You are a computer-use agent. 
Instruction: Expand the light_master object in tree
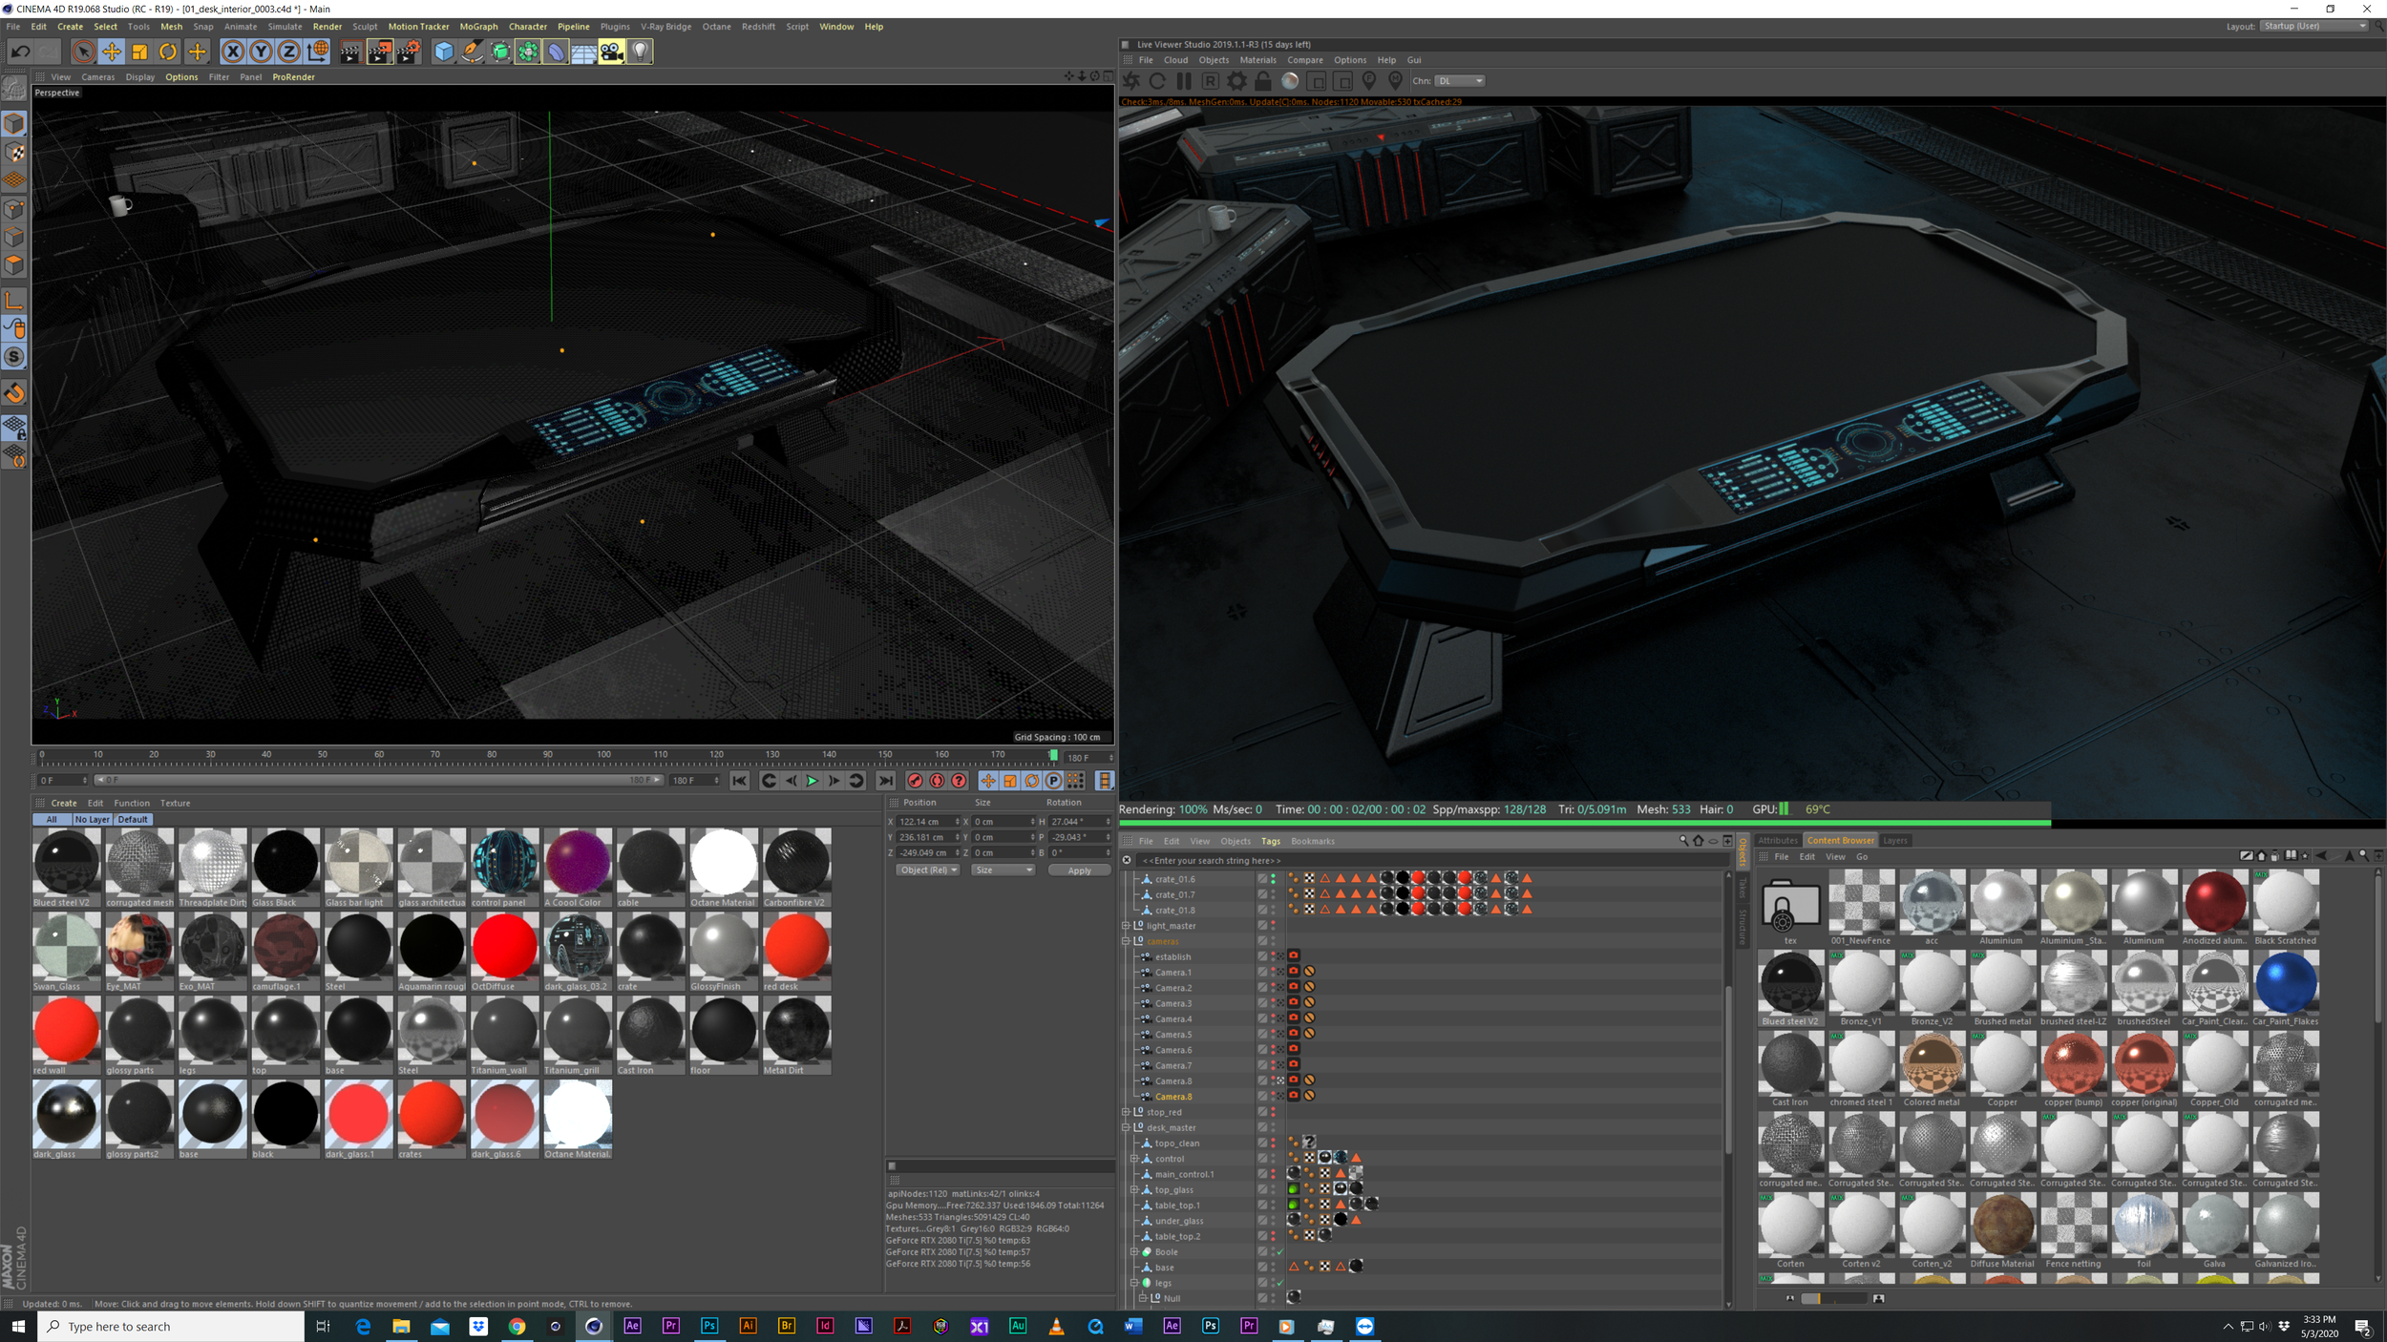(1126, 926)
